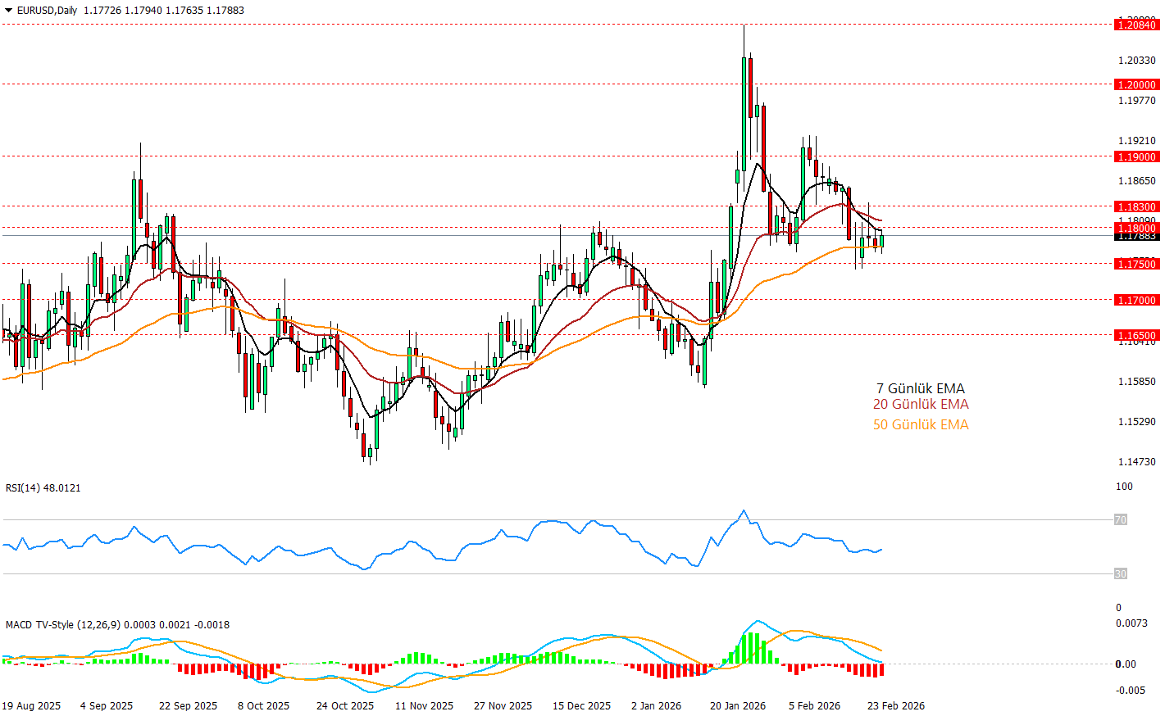Click the '7 Günlük EMA' legend text

(x=920, y=388)
